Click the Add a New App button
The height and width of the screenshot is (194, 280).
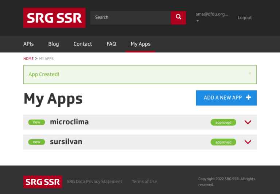click(x=226, y=98)
